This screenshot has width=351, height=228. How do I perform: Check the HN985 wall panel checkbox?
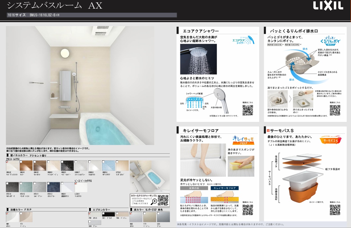[x=63, y=162]
